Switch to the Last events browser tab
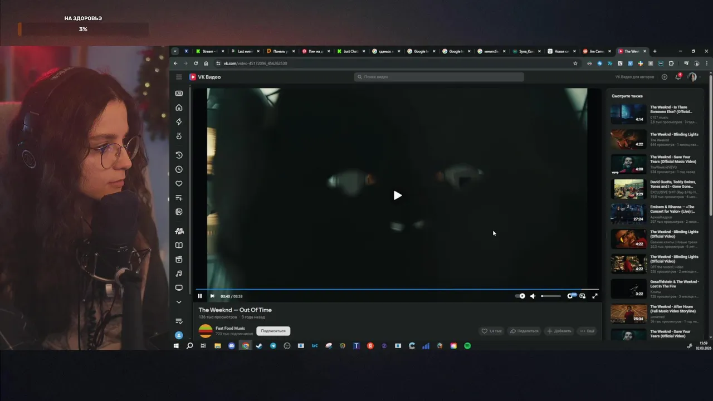 point(244,51)
